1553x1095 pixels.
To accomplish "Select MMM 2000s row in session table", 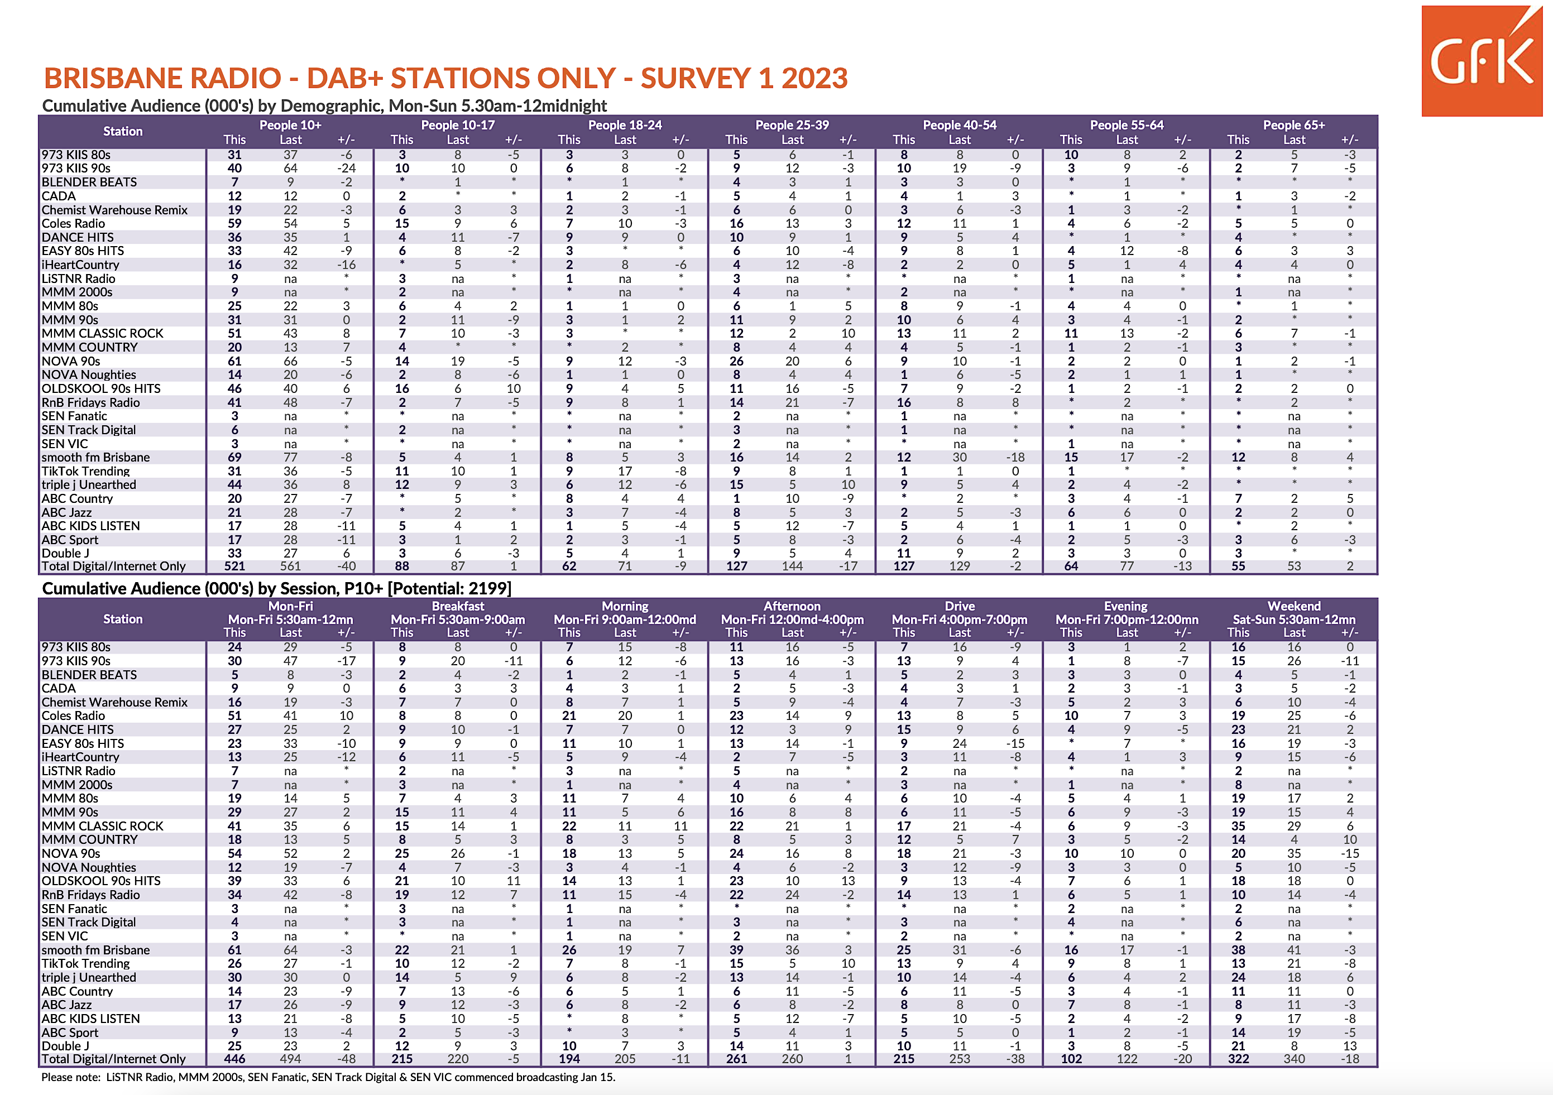I will (x=707, y=785).
